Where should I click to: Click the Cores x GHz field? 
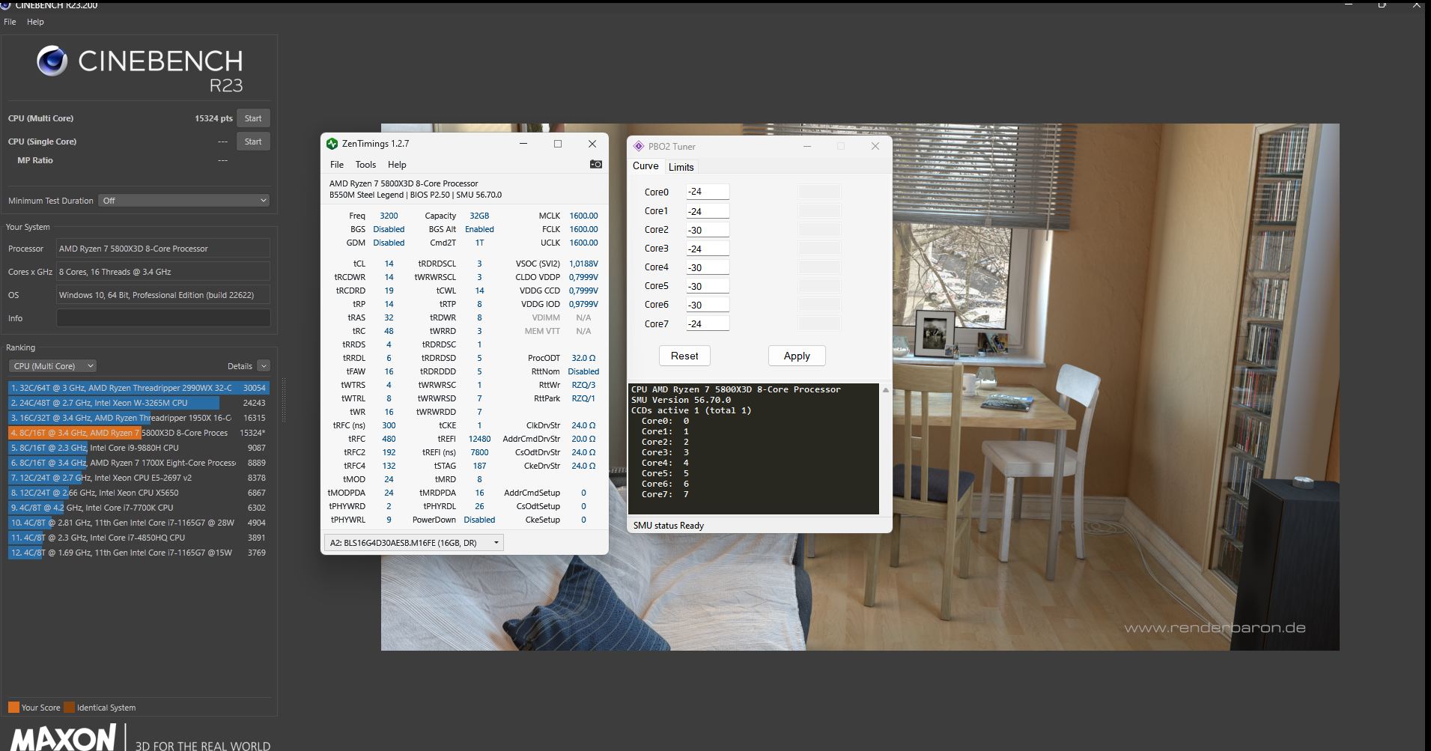coord(163,272)
